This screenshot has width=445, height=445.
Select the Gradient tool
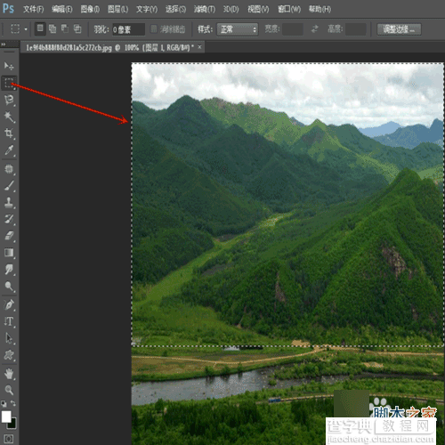click(9, 253)
